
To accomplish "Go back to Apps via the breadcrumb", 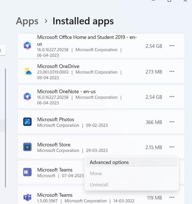I will [x=27, y=21].
